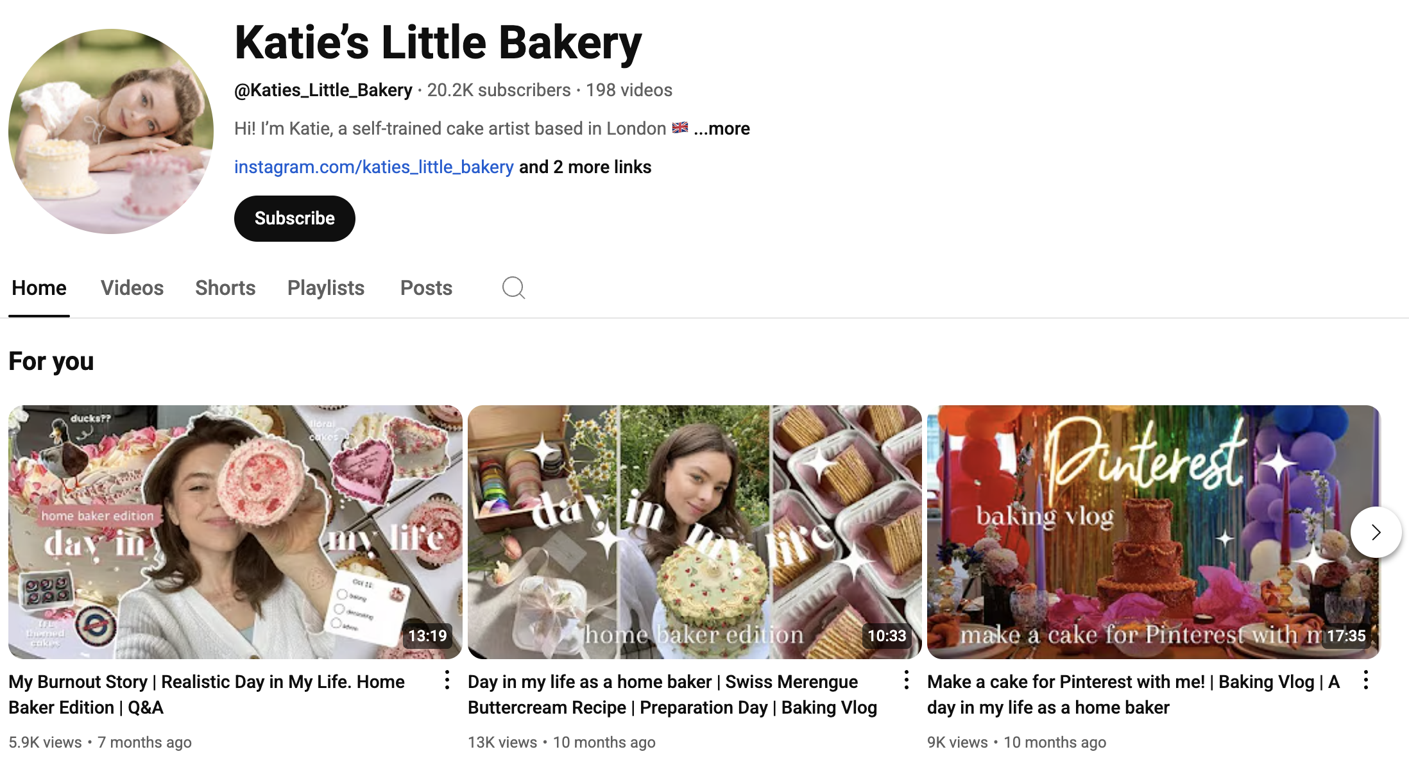Screen dimensions: 1409x772
Task: Open the 10:33 home baker edition thumbnail
Action: pos(694,532)
